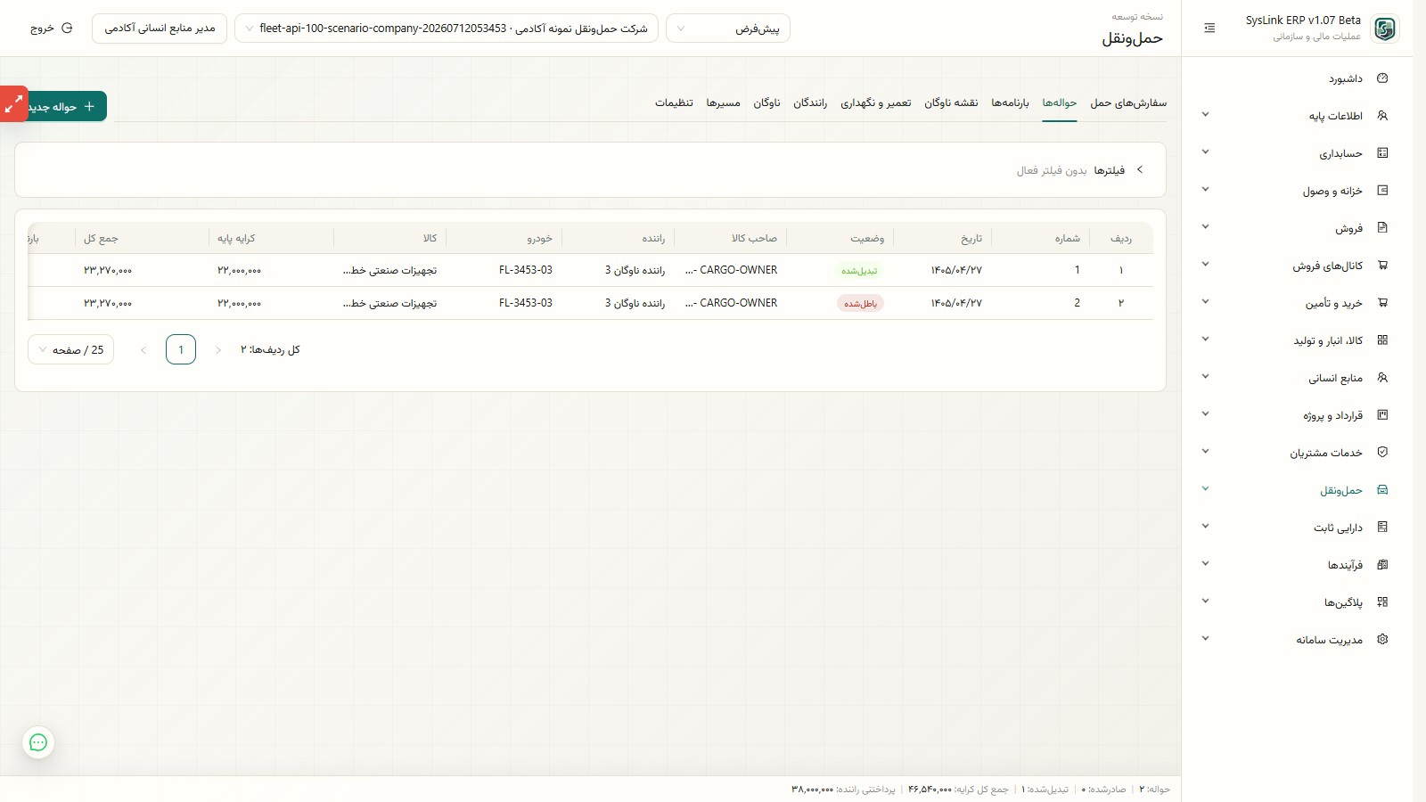Switch to the حواله‌ها tab

pyautogui.click(x=1060, y=103)
